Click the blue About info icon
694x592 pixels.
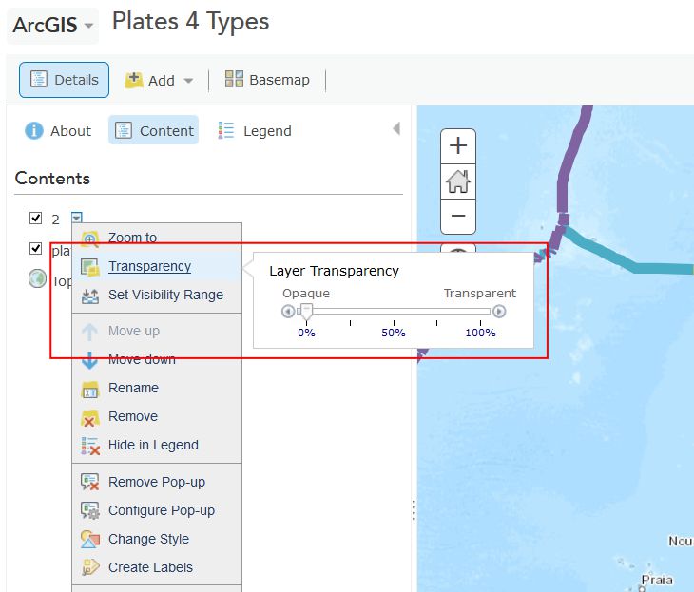(x=34, y=130)
